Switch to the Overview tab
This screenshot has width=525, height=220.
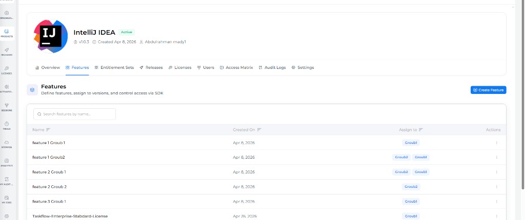pos(48,67)
